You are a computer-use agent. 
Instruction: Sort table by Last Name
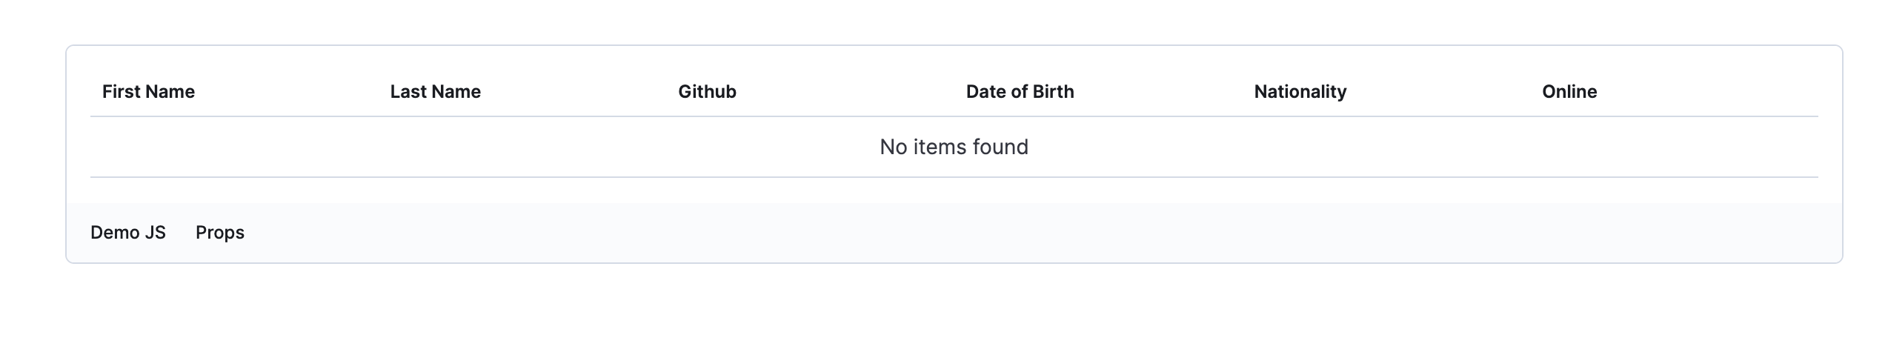[x=435, y=92]
